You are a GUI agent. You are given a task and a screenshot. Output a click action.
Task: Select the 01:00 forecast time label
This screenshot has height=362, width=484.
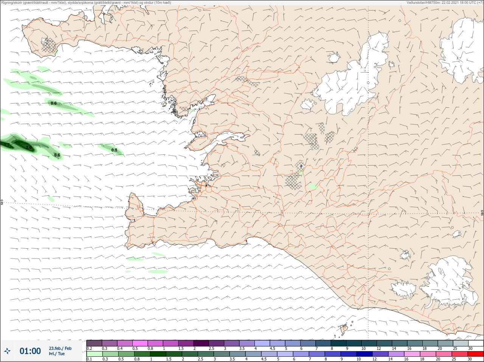(x=30, y=351)
